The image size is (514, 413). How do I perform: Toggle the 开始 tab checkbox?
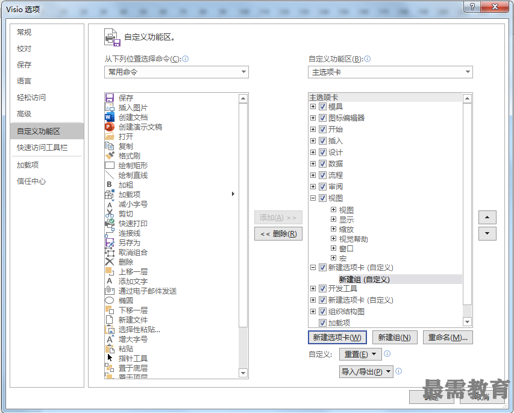322,129
